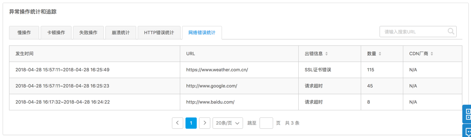Switch to the 卡顿操作 tab

coord(56,33)
